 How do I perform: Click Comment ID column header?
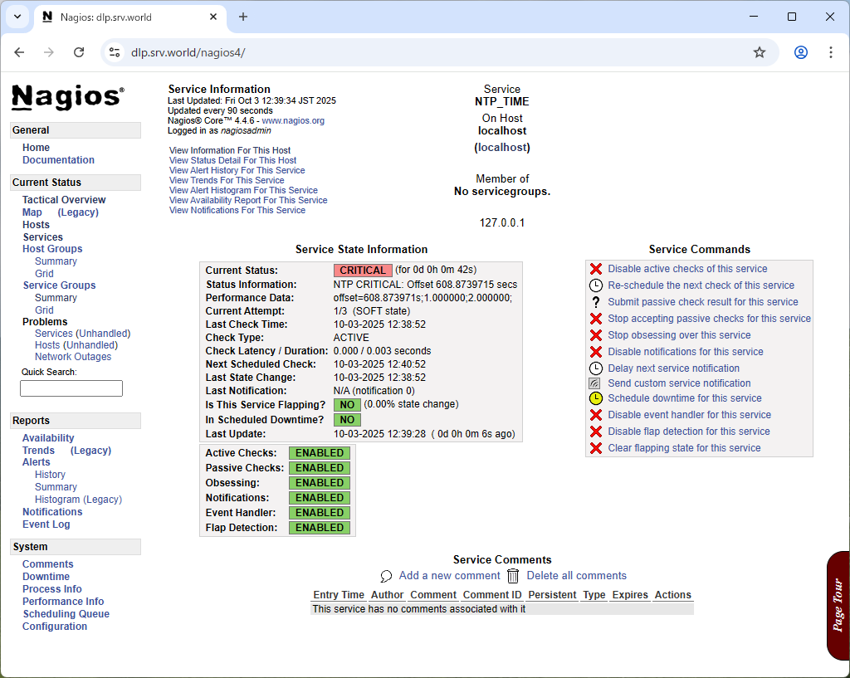point(492,595)
